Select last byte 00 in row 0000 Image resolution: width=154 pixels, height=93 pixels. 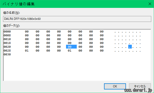pyautogui.click(x=102, y=32)
